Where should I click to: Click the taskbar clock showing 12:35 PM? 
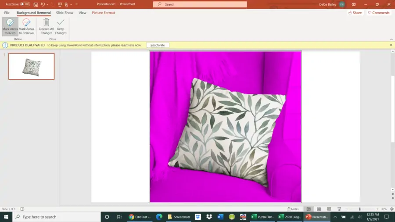coord(373,217)
